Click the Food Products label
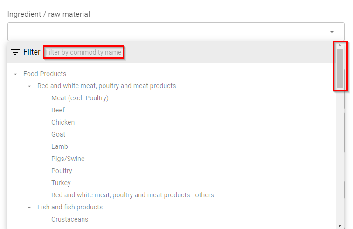Viewport: 353px width, 229px height. pyautogui.click(x=45, y=74)
